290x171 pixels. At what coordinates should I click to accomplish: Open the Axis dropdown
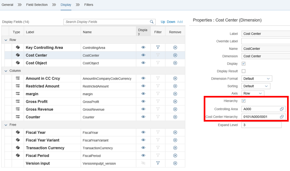click(253, 93)
